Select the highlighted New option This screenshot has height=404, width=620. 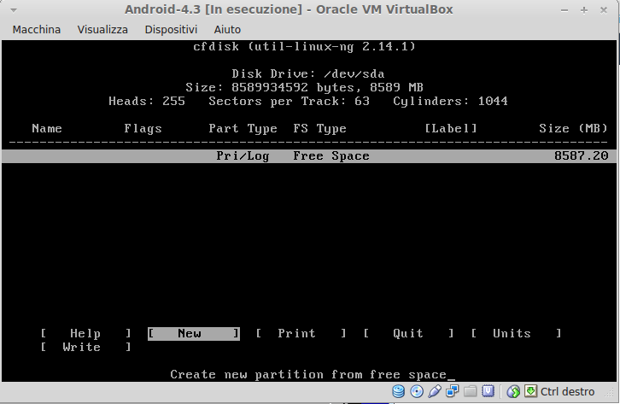coord(193,333)
